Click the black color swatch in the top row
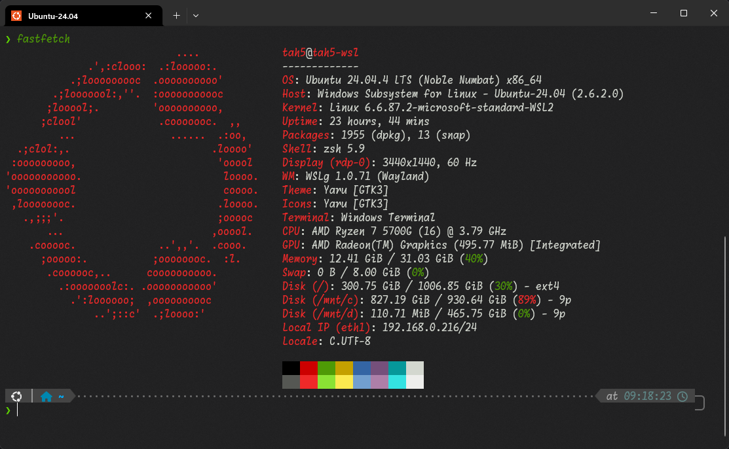The width and height of the screenshot is (729, 449). (x=291, y=368)
